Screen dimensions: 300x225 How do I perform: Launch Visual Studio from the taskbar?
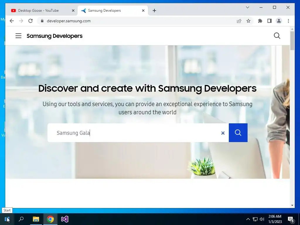pos(65,219)
